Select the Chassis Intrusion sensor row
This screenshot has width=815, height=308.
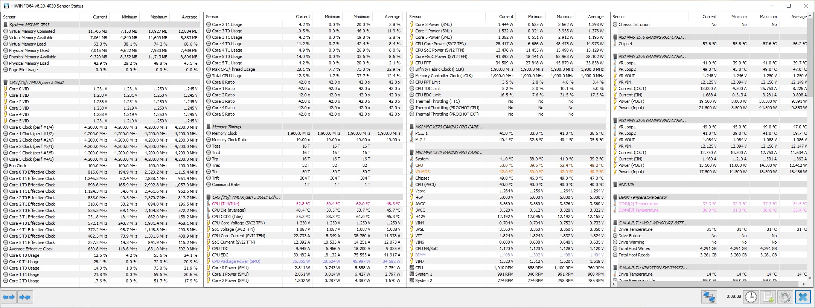(x=634, y=24)
